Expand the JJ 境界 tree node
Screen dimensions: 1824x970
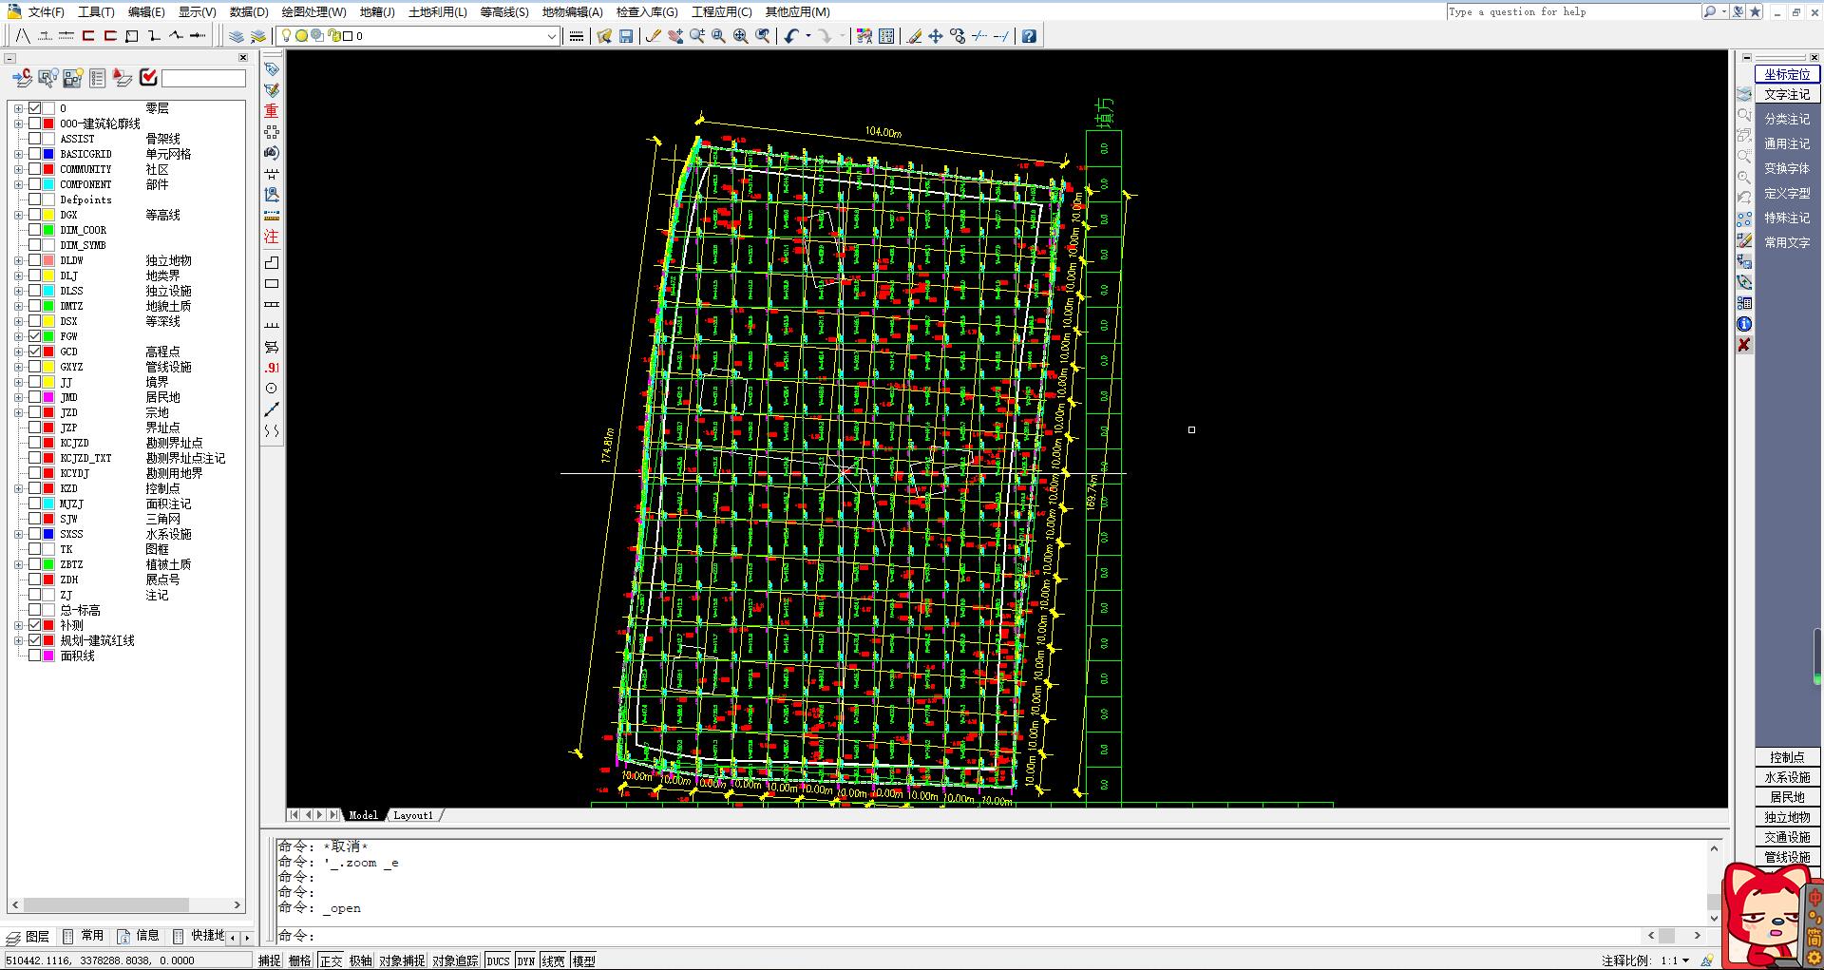pos(18,382)
